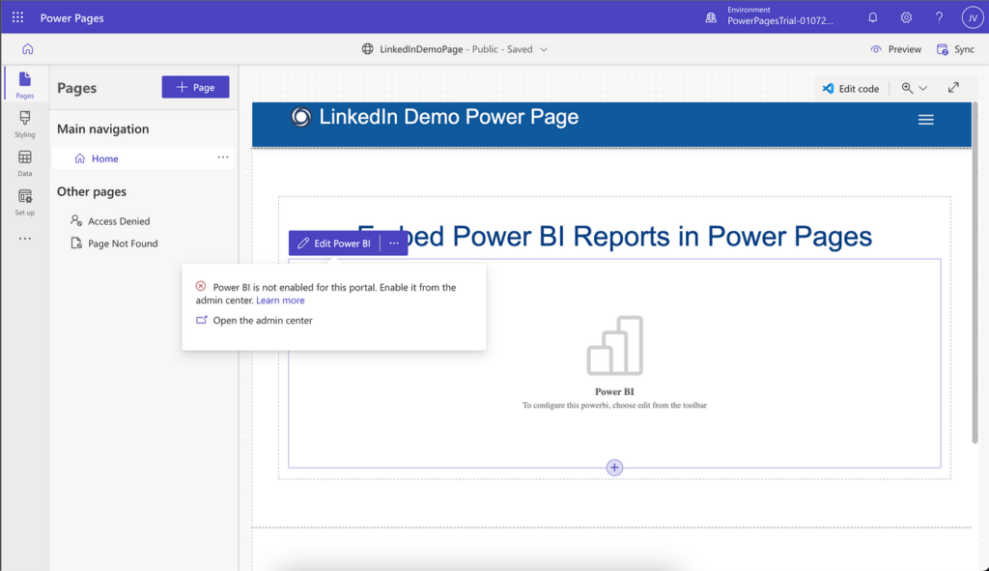
Task: Add a new Page
Action: coord(195,87)
